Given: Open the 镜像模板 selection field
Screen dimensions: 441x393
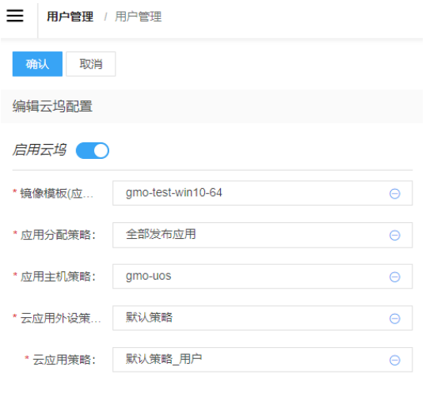Looking at the screenshot, I should (x=262, y=193).
